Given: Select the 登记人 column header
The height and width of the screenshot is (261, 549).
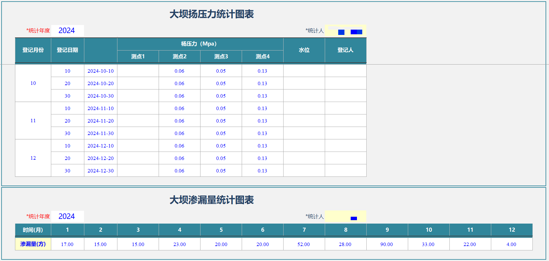Looking at the screenshot, I should coord(345,50).
